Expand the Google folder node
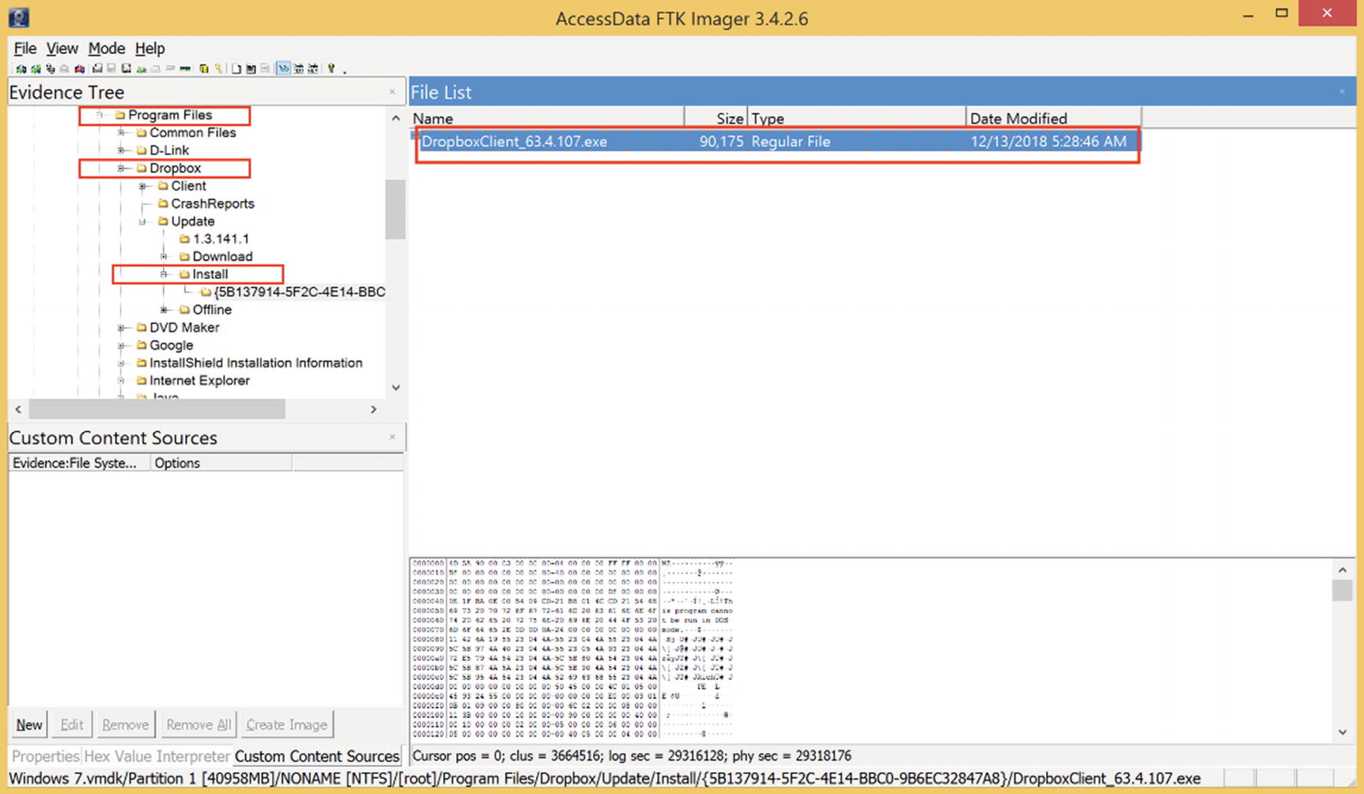The height and width of the screenshot is (794, 1364). click(x=121, y=346)
